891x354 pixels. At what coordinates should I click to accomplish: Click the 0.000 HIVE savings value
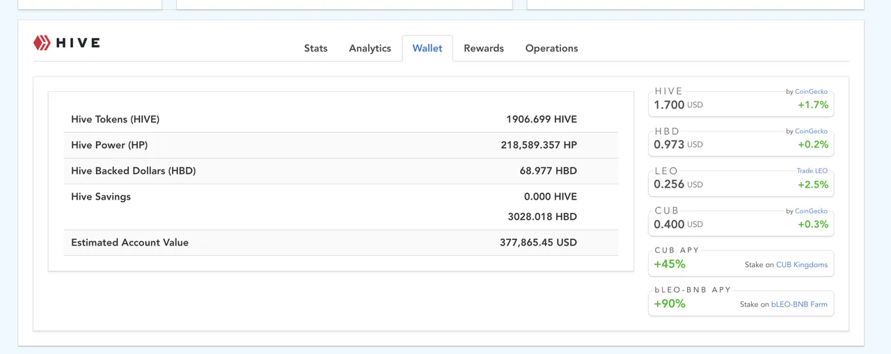coord(551,196)
